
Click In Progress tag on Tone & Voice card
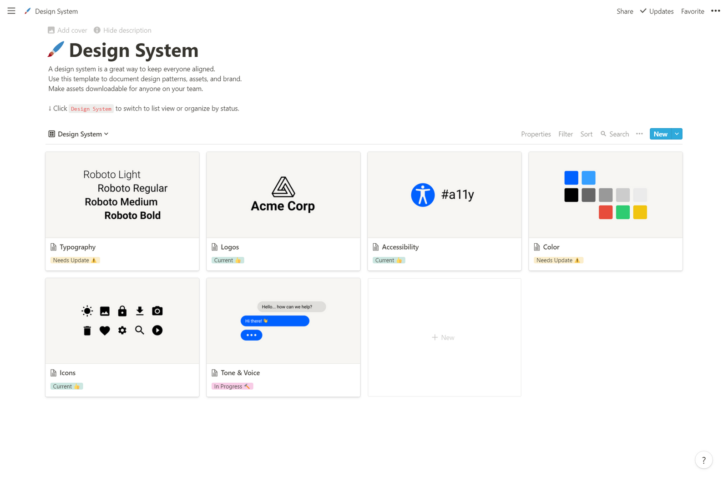[x=232, y=386]
